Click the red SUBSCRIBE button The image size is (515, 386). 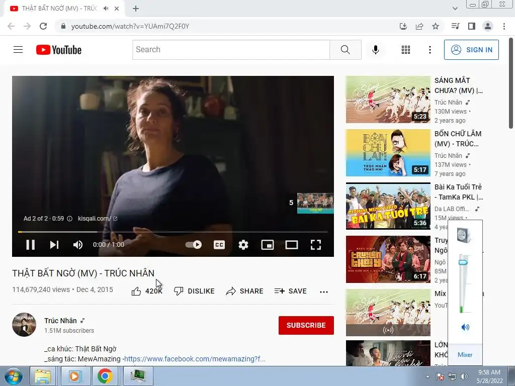coord(306,325)
